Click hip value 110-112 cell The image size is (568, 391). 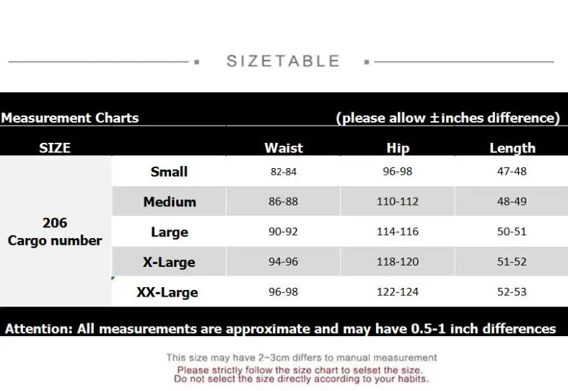pos(398,202)
